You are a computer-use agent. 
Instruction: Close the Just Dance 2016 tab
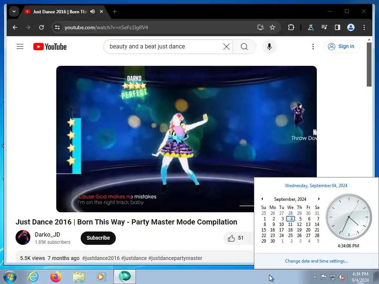[101, 11]
